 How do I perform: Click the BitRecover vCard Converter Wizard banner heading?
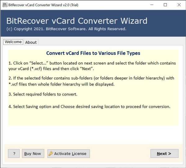(x=77, y=21)
